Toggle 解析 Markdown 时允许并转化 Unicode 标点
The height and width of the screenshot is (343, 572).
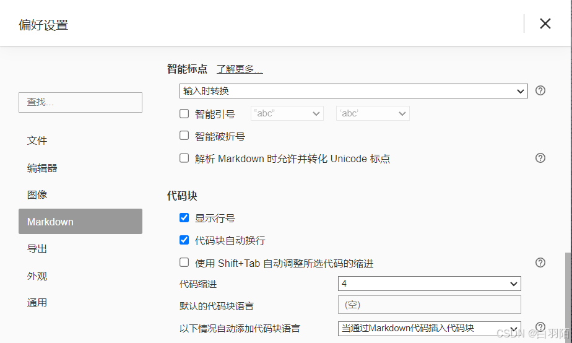pos(184,158)
